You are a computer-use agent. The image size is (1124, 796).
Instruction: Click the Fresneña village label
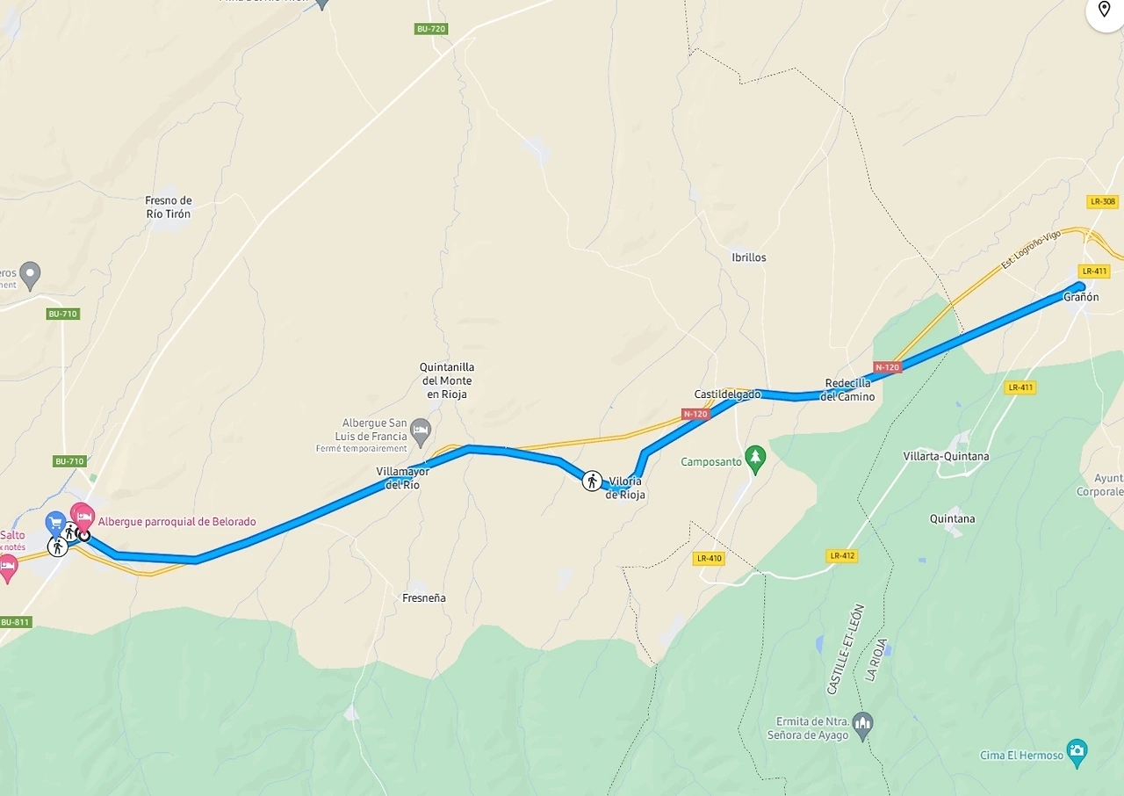coord(423,598)
